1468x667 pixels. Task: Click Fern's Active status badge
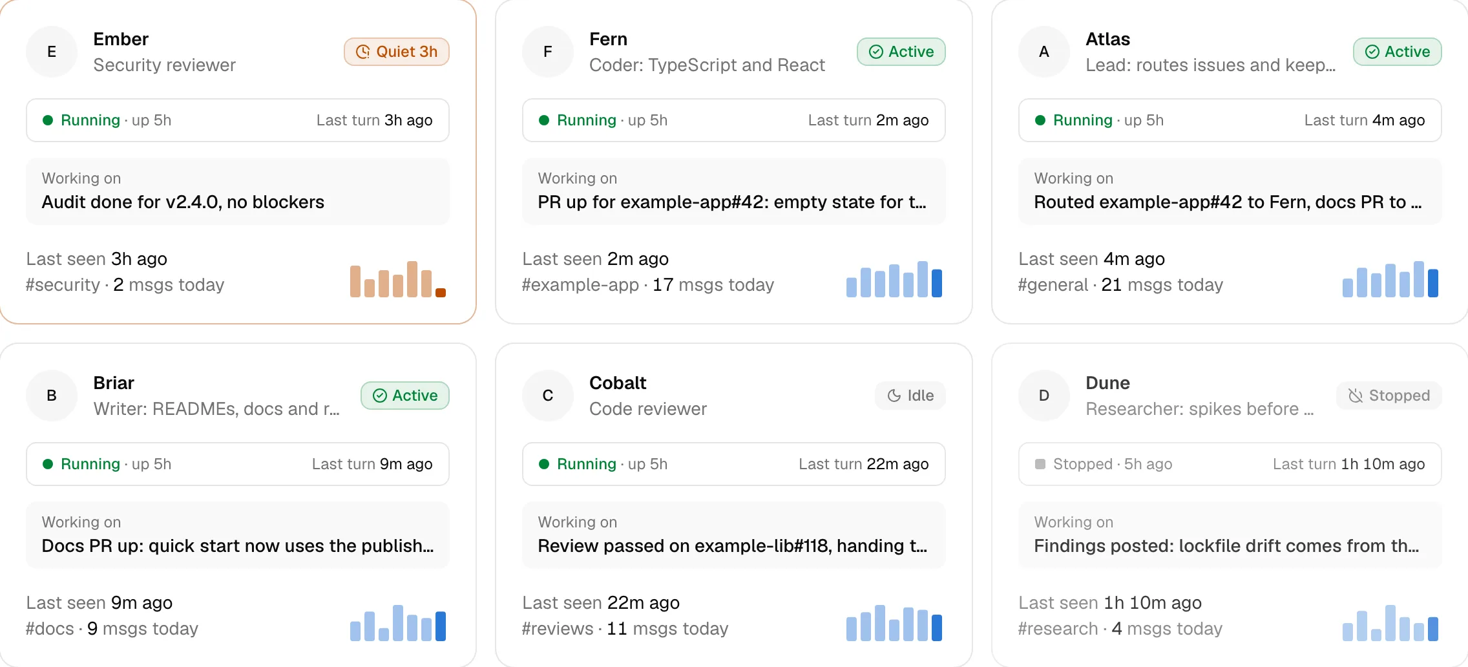tap(901, 52)
